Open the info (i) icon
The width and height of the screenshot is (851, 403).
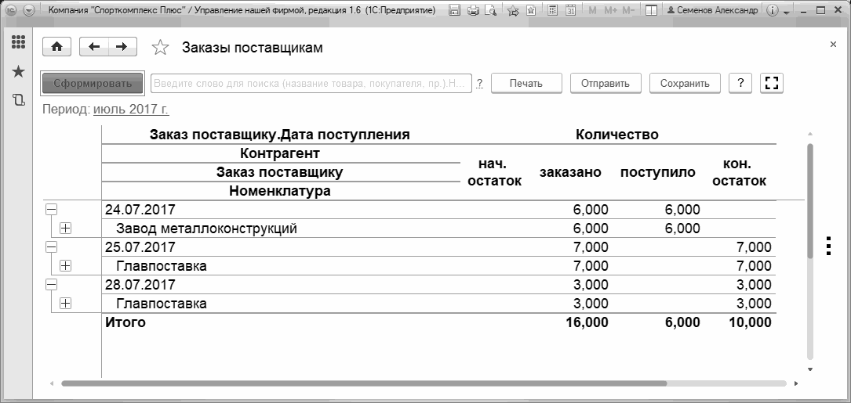pos(773,10)
